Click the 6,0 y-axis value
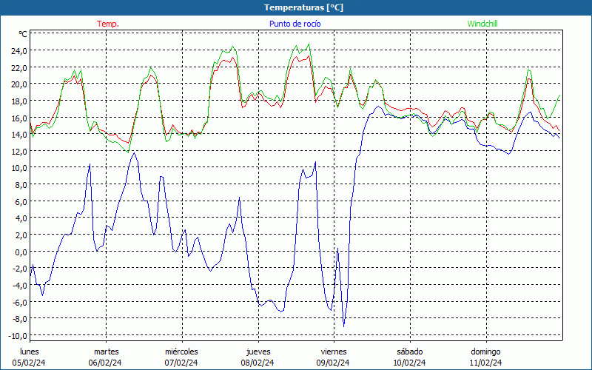This screenshot has width=592, height=370. point(21,201)
